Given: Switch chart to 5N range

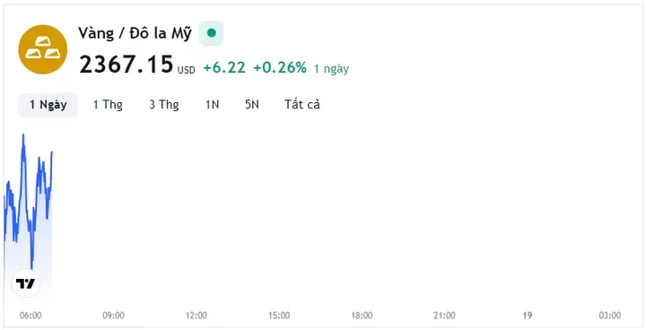Looking at the screenshot, I should point(252,105).
